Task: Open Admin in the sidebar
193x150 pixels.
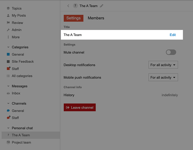Action: click(17, 30)
